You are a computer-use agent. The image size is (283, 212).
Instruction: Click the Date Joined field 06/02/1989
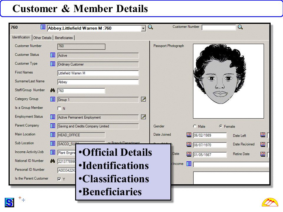(210, 135)
